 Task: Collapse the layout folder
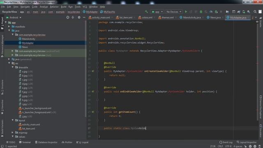pos(13,120)
